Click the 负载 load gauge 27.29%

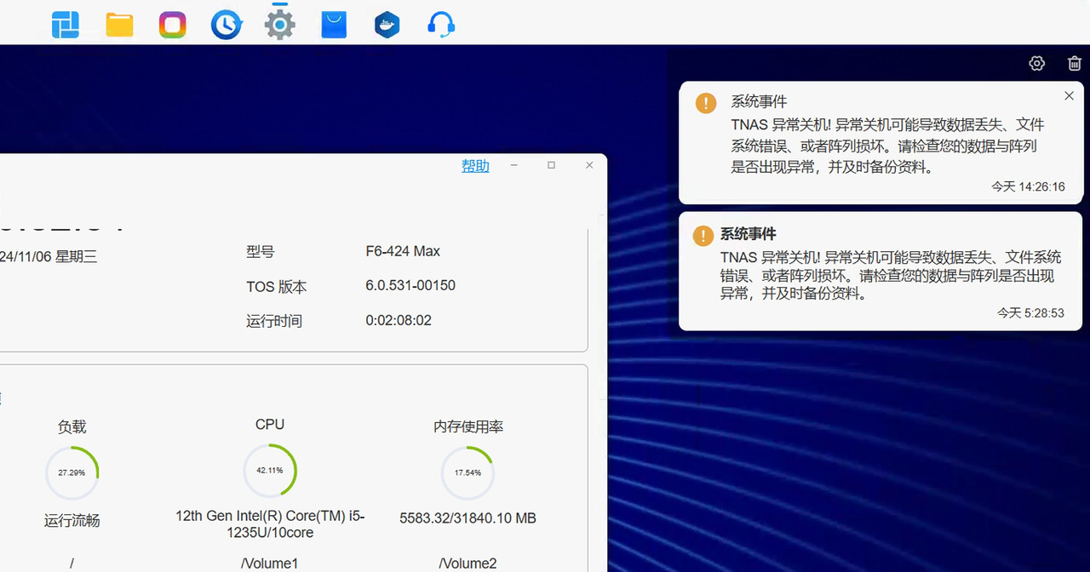point(72,472)
